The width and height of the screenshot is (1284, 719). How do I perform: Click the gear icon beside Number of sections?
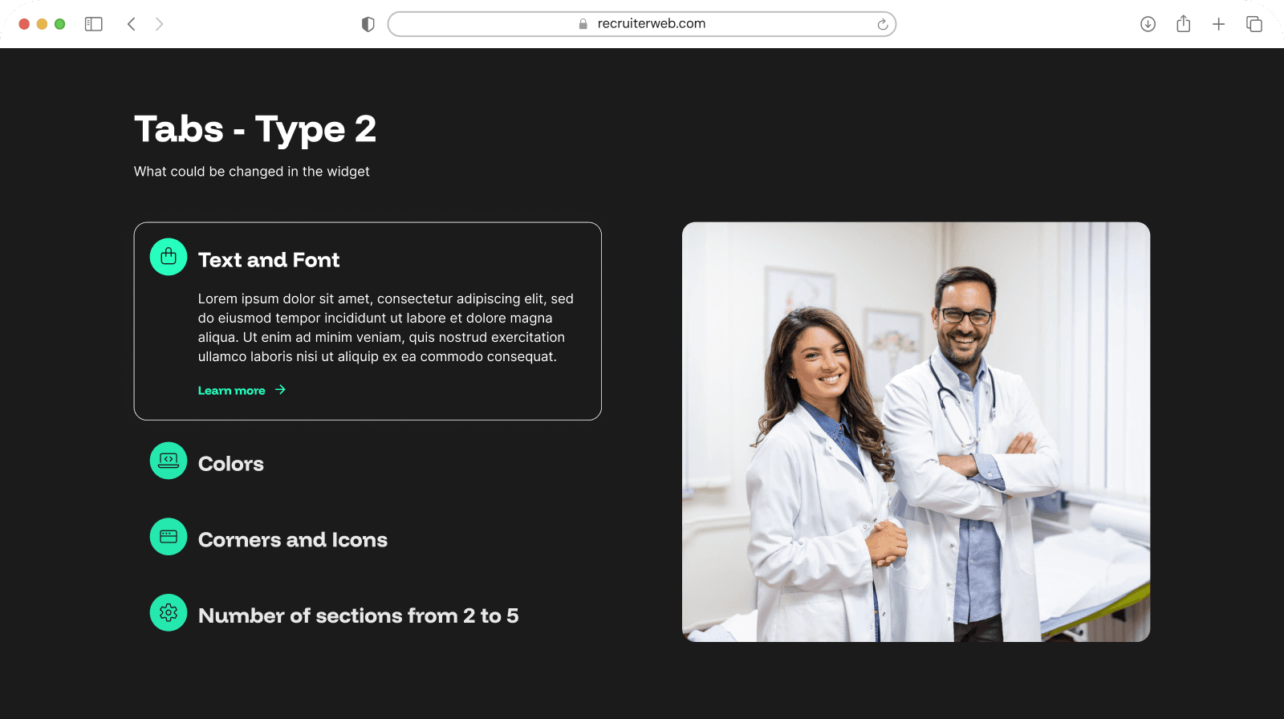pos(169,613)
